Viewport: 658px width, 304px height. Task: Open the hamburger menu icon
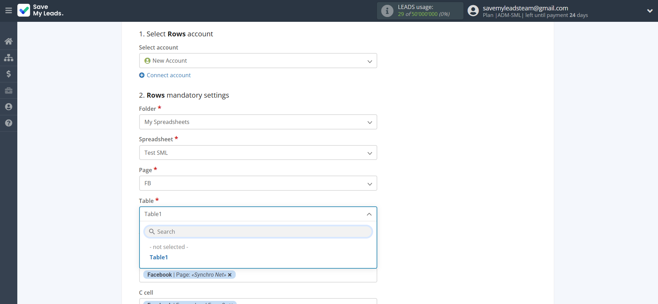9,11
